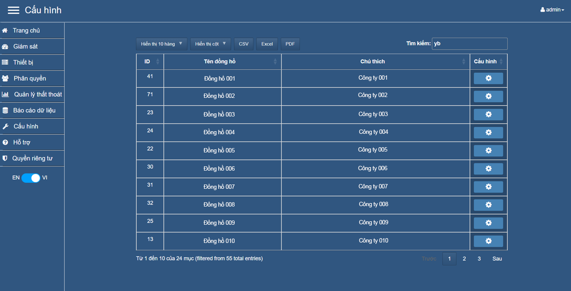Screen dimensions: 571x291
Task: Click the Tìm kiếm search field
Action: pyautogui.click(x=469, y=44)
